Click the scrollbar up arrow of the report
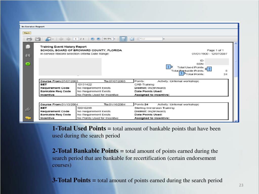Image resolution: width=259 pixels, height=194 pixels. pyautogui.click(x=236, y=43)
